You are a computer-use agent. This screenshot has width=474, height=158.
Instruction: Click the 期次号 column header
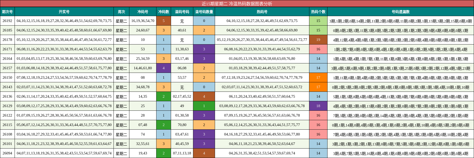point(7,12)
